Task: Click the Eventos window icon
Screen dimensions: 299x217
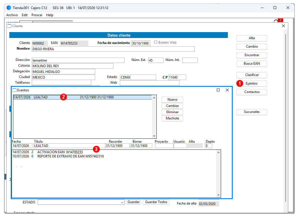Action: (x=14, y=90)
